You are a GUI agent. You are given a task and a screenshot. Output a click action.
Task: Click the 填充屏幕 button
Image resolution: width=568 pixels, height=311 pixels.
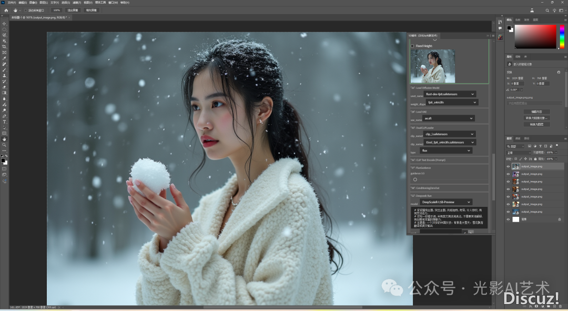pyautogui.click(x=92, y=11)
